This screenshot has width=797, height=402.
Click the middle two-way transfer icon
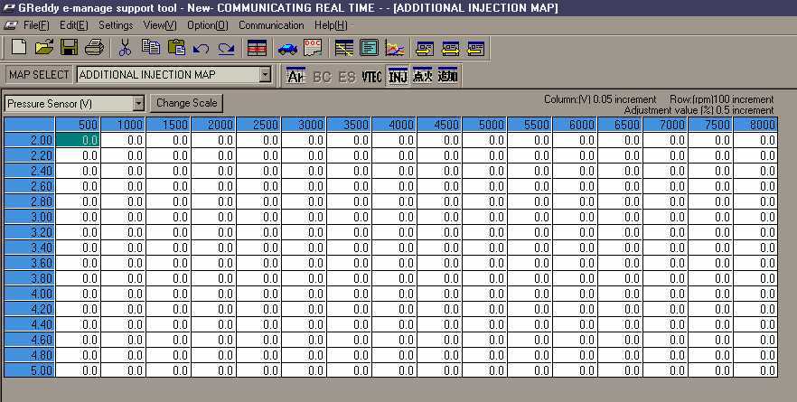tap(450, 48)
